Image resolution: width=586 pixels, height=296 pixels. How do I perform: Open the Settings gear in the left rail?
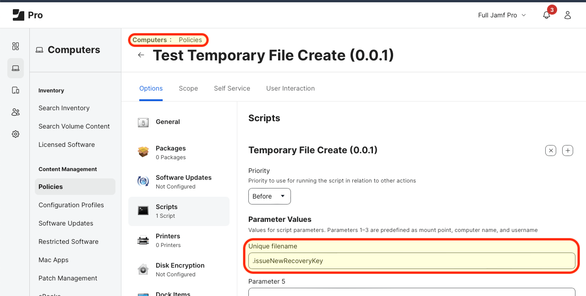(16, 134)
